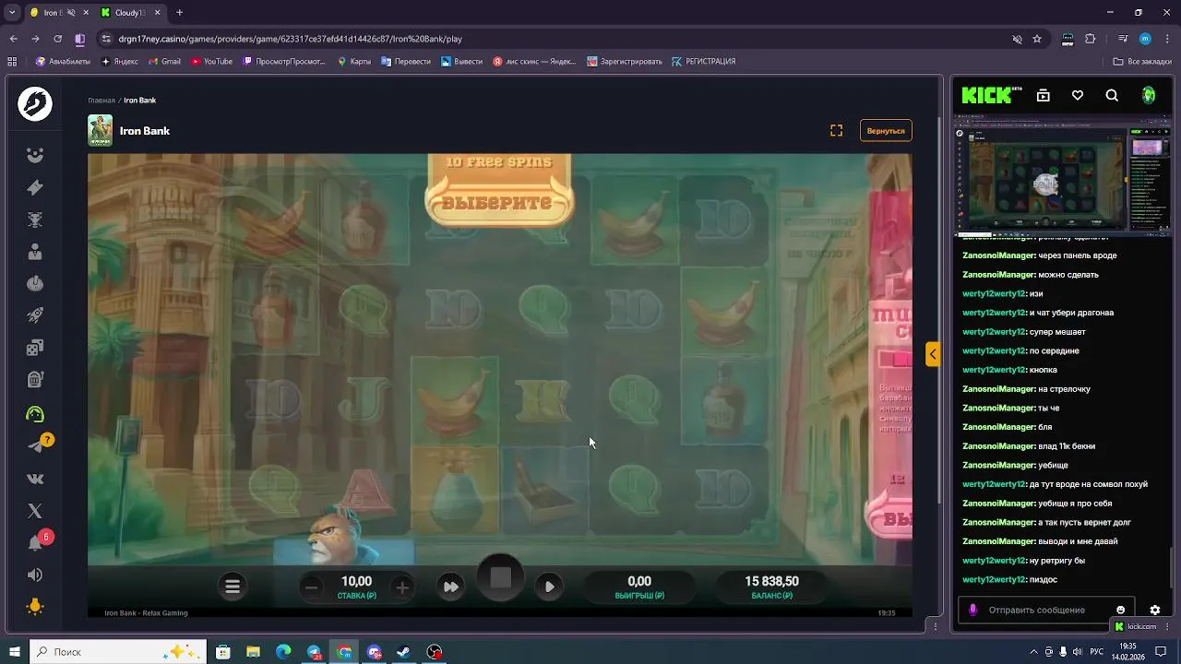The width and height of the screenshot is (1181, 664).
Task: Reload the current page
Action: tap(57, 39)
